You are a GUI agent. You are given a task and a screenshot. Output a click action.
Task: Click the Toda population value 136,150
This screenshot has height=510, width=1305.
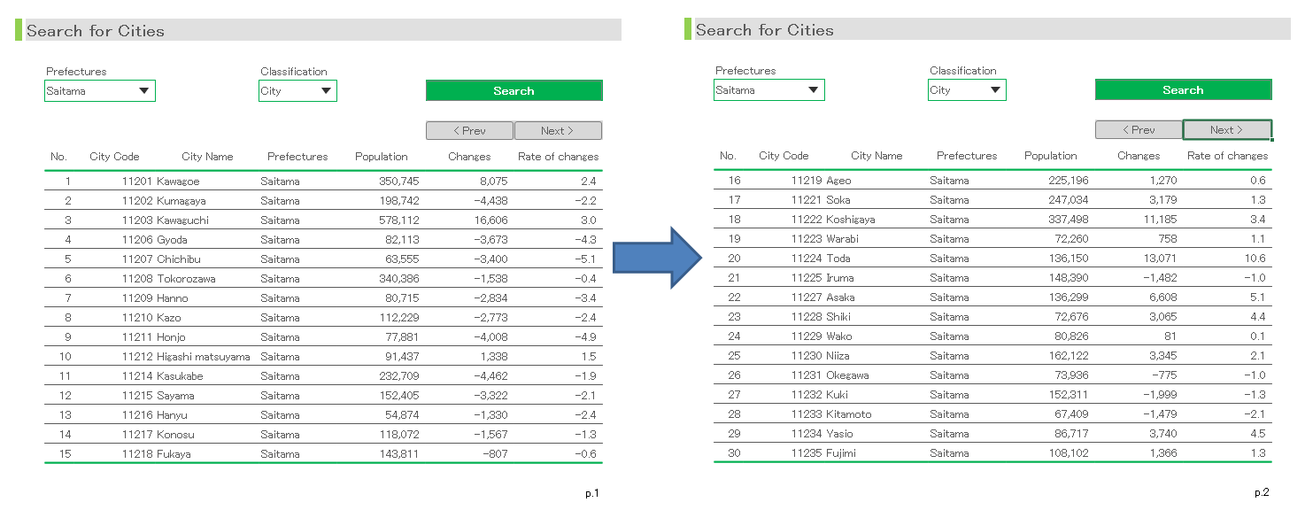tap(1067, 259)
